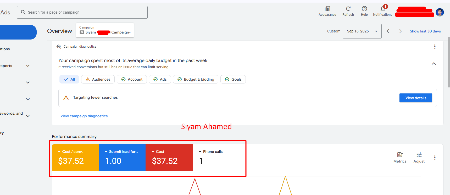Select the All filter chip
The height and width of the screenshot is (195, 450).
(69, 79)
